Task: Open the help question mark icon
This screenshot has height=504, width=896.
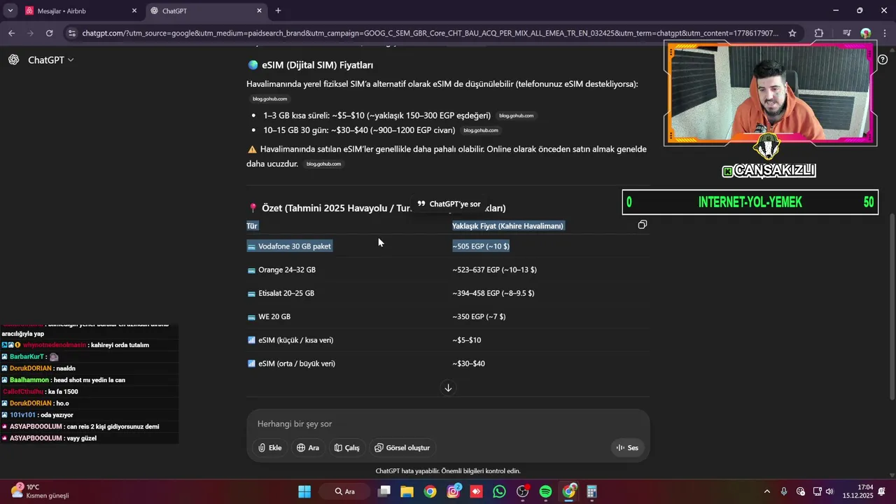Action: coord(883,59)
